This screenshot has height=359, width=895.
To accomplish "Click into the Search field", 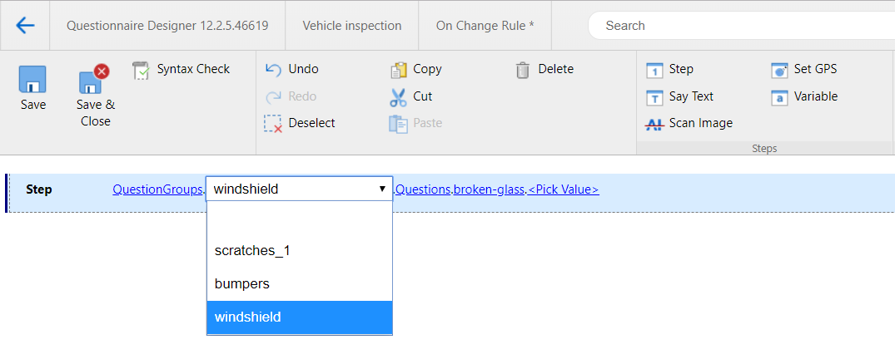I will (x=742, y=26).
